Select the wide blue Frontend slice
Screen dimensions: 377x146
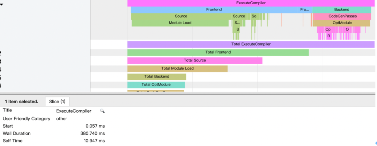214,10
